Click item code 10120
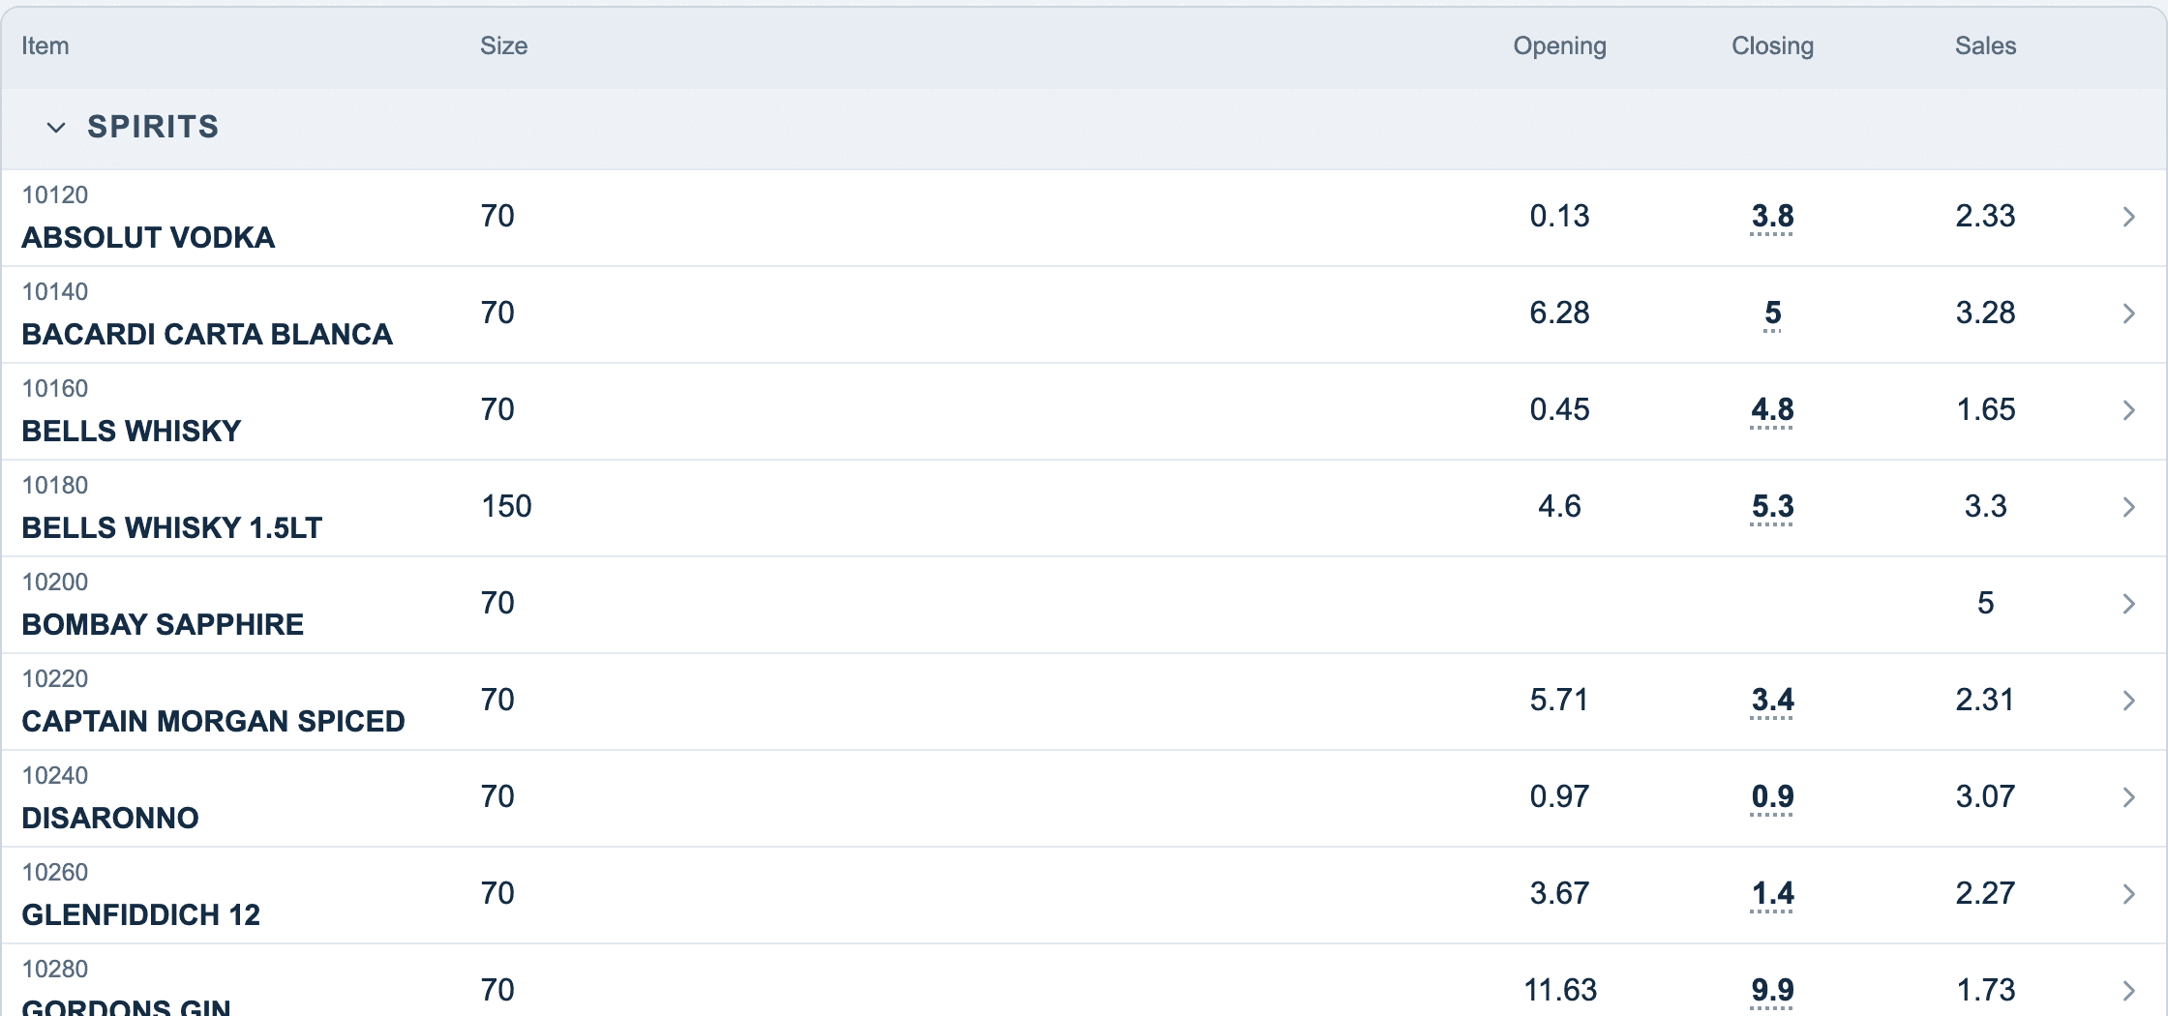Viewport: 2168px width, 1016px height. [x=55, y=194]
